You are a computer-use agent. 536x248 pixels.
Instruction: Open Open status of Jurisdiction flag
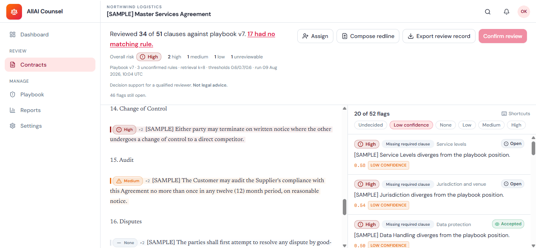point(512,184)
